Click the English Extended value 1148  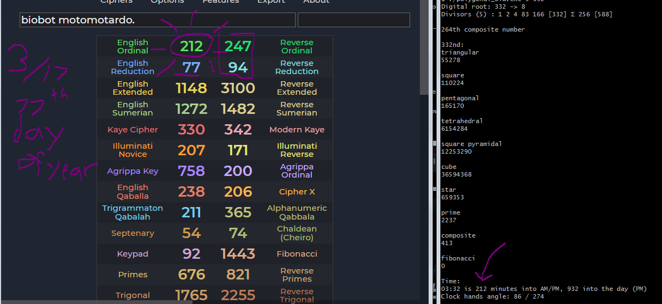(191, 88)
